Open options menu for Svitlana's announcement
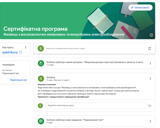This screenshot has height=128, width=160. 150,78
